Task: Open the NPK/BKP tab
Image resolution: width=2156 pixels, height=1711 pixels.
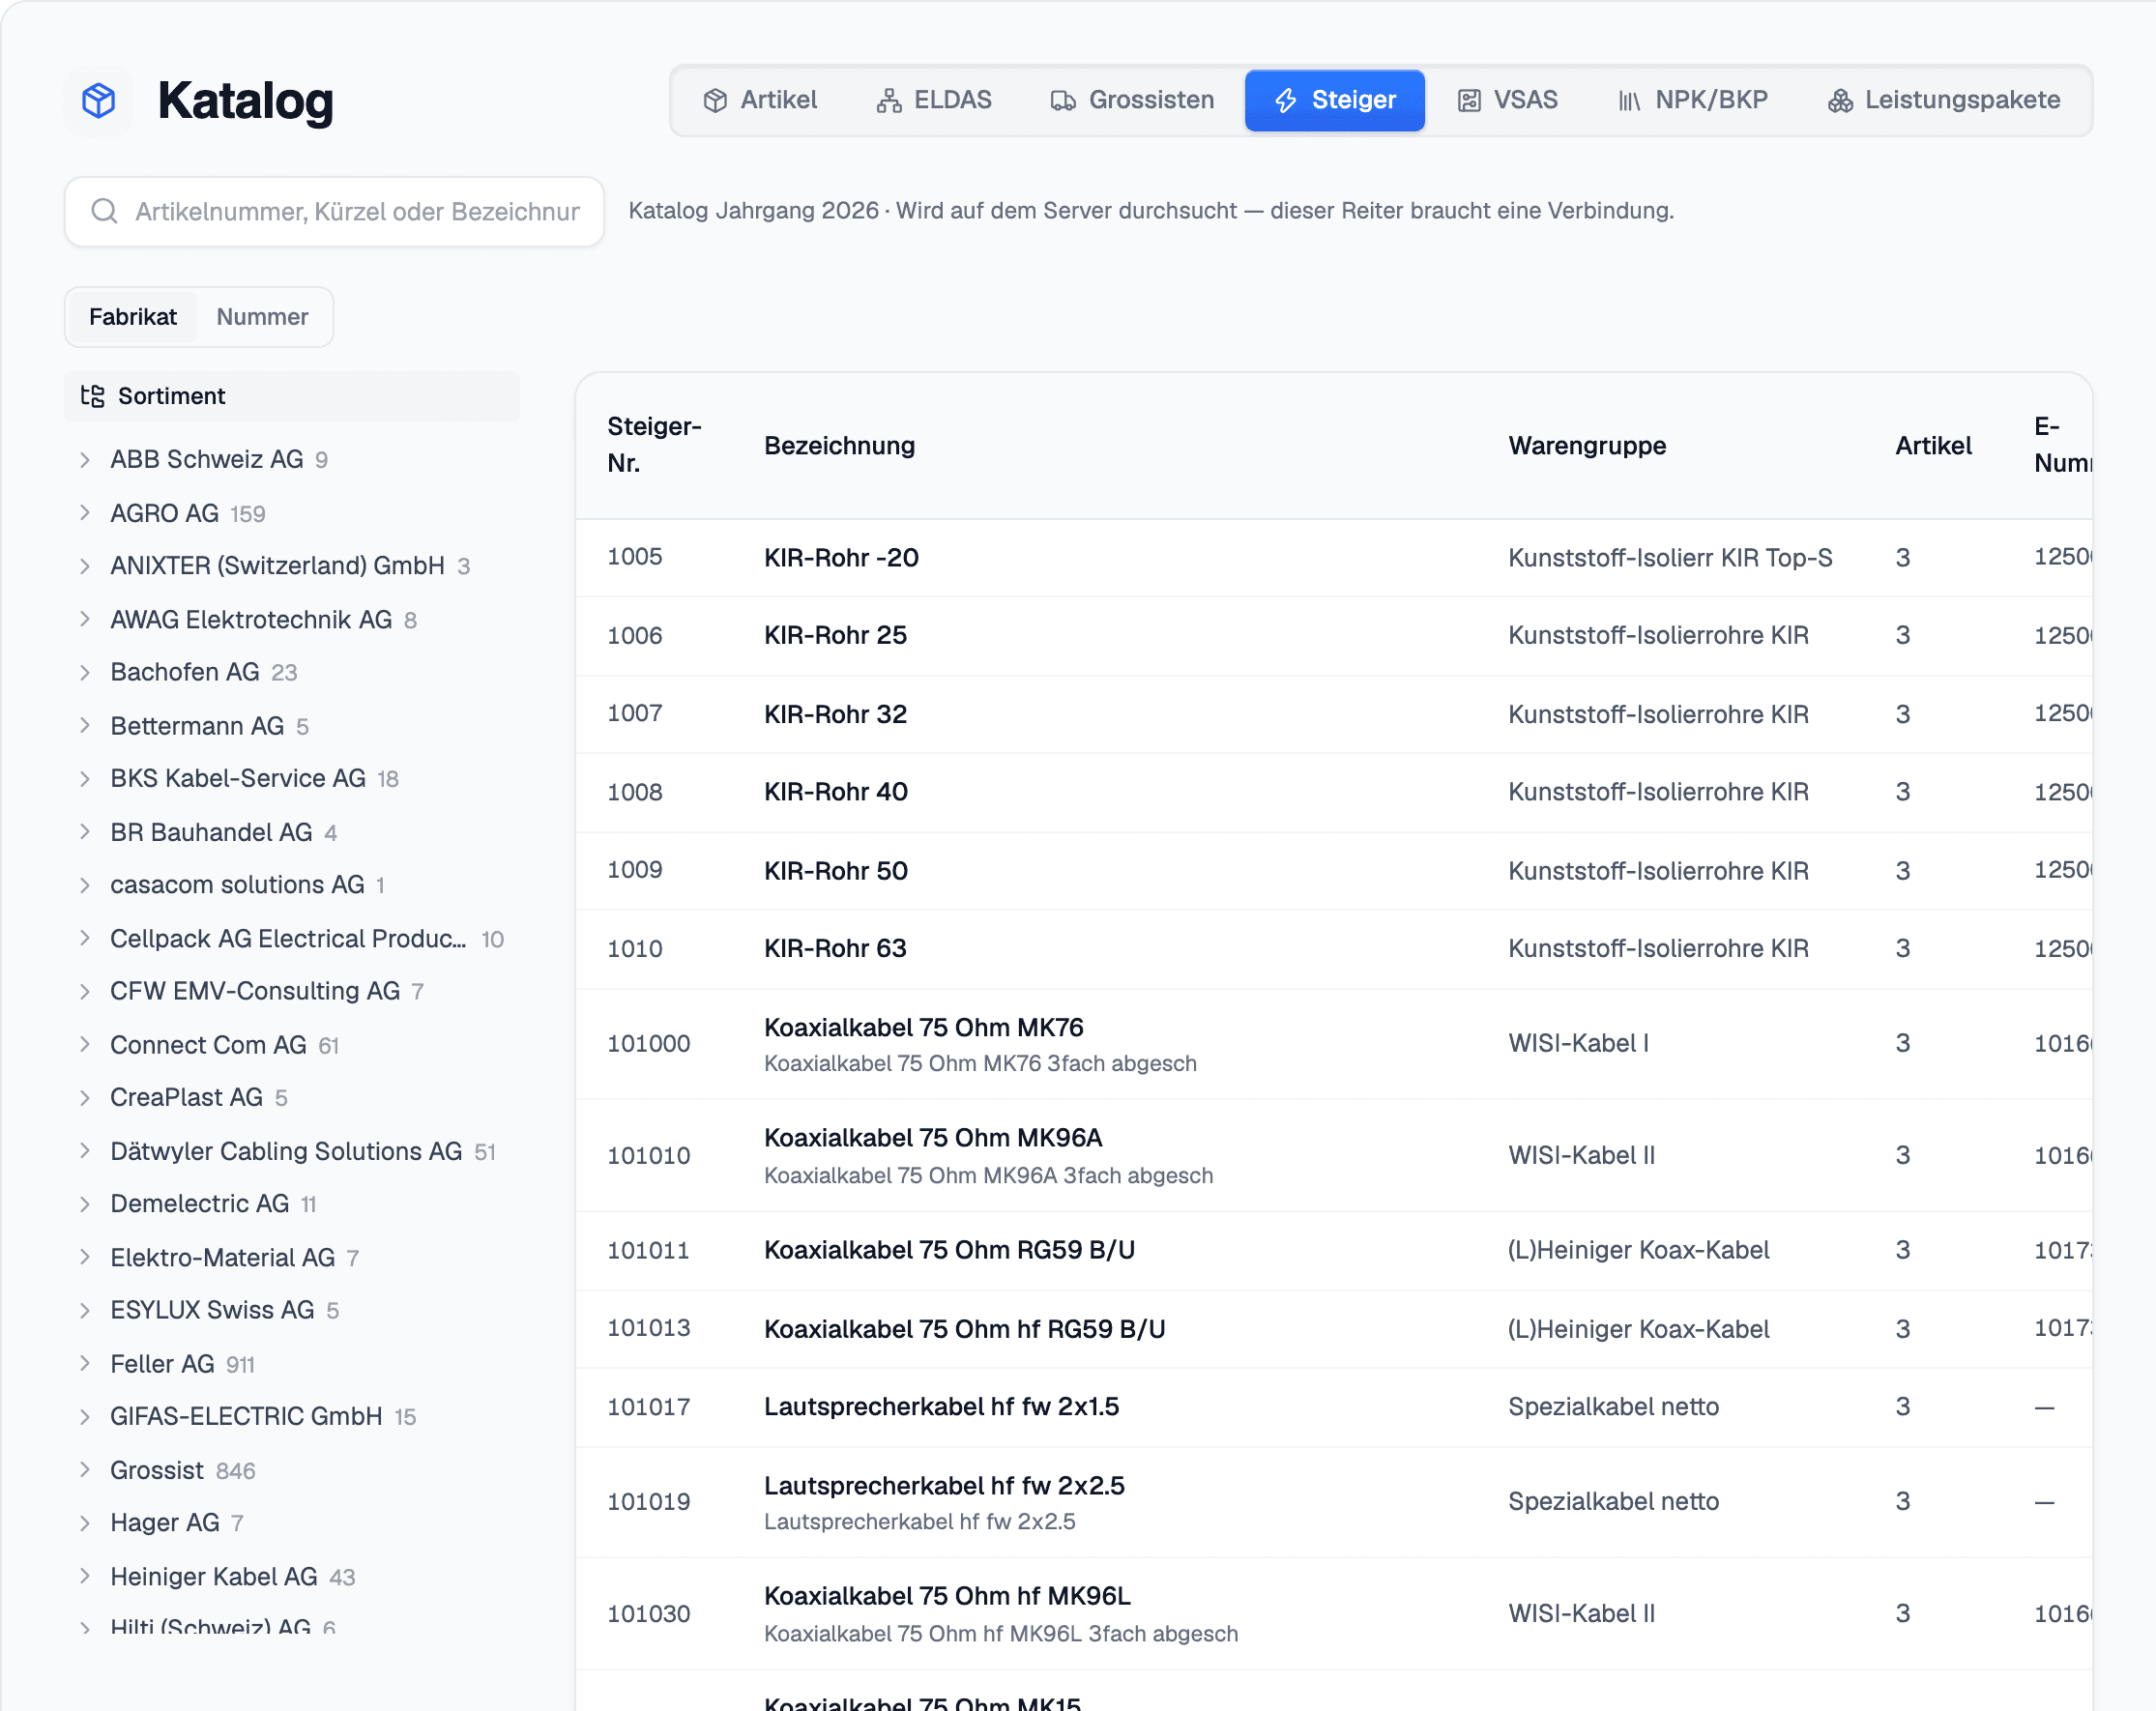Action: 1693,101
